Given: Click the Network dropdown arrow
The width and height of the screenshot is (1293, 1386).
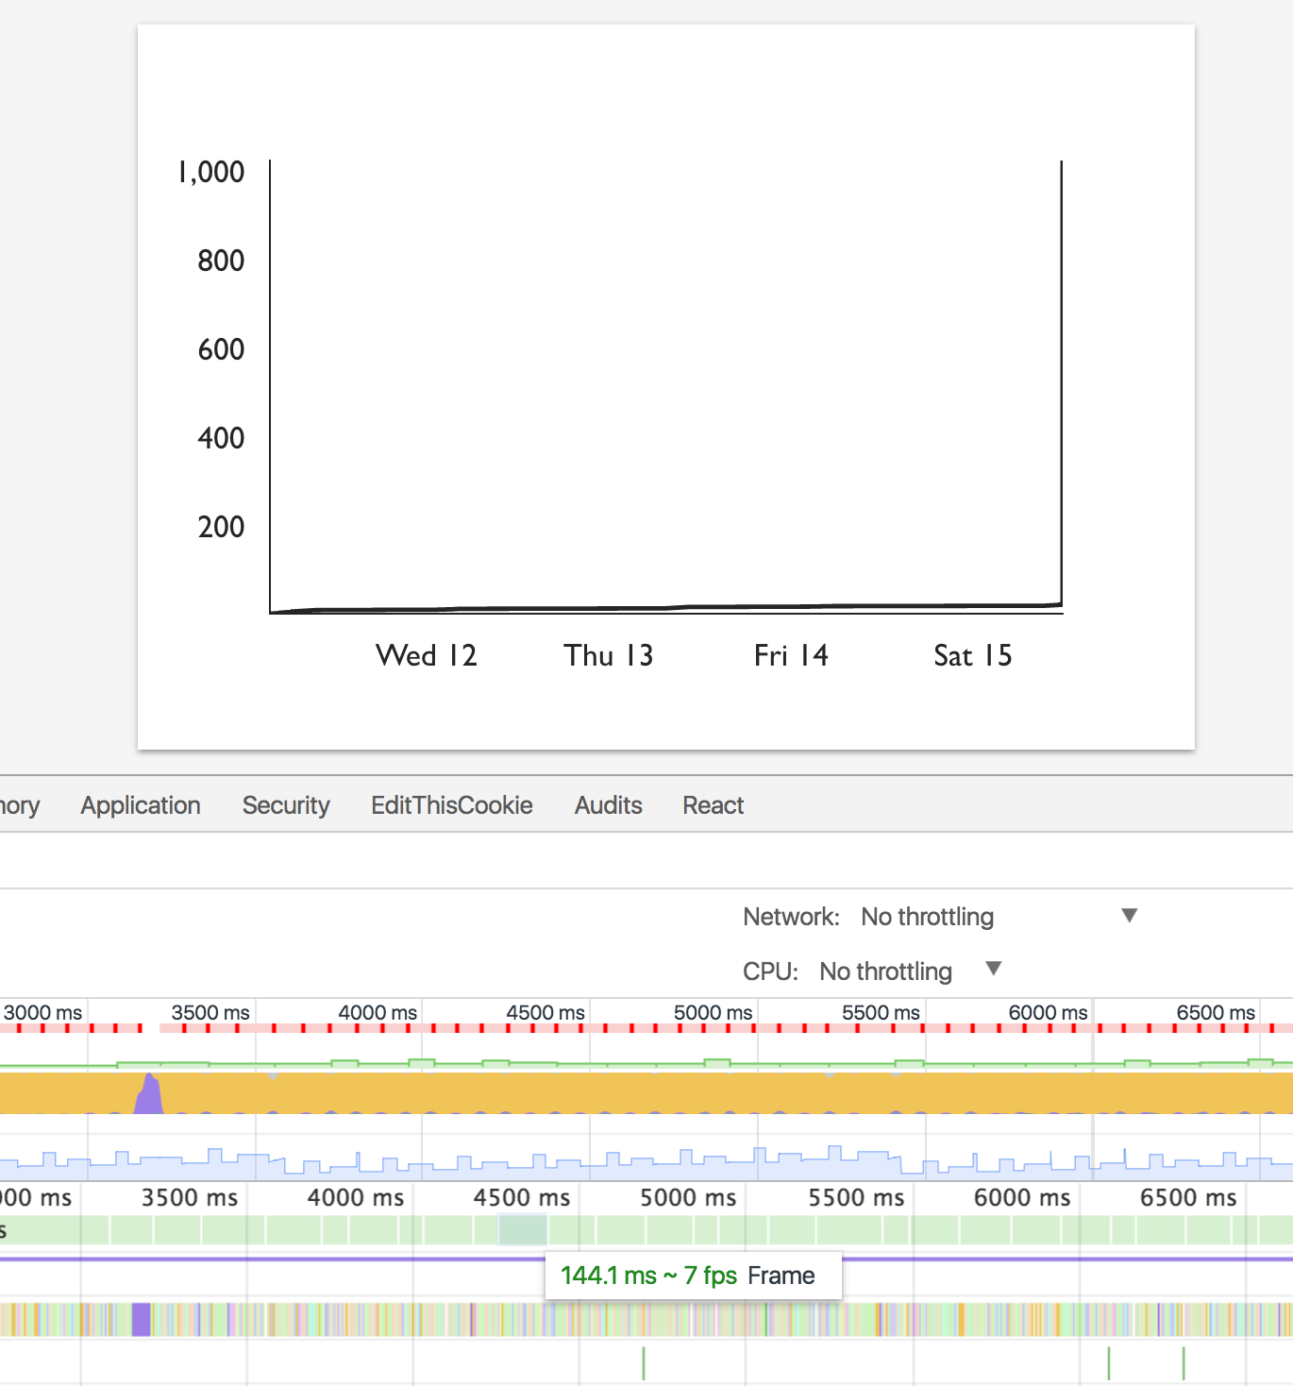Looking at the screenshot, I should (x=1129, y=915).
